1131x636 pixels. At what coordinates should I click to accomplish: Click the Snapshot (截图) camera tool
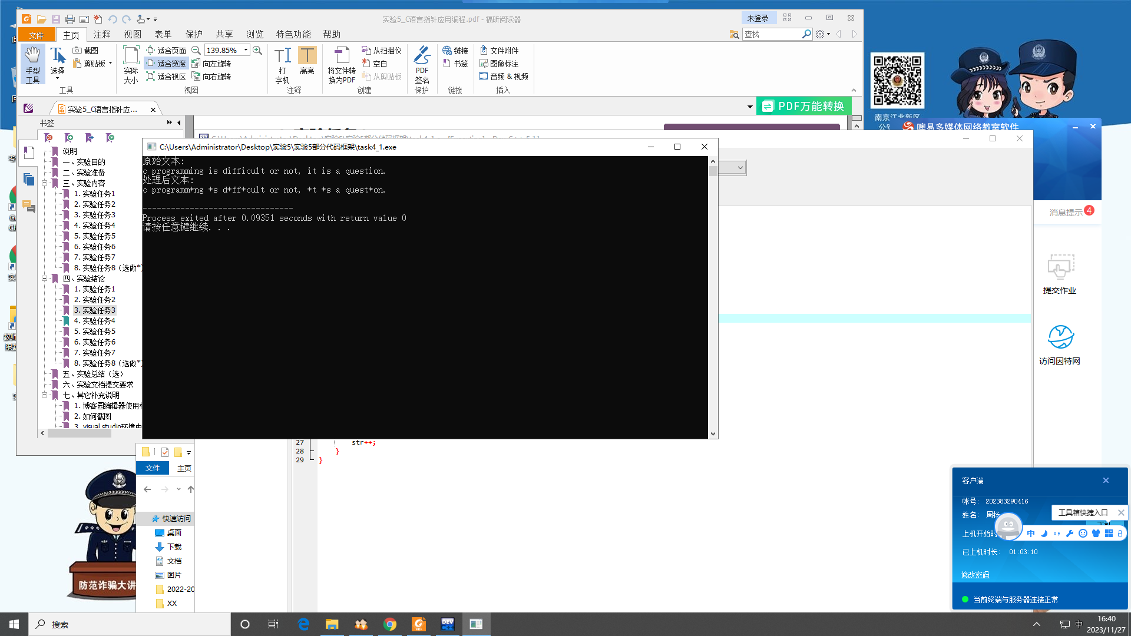[85, 51]
